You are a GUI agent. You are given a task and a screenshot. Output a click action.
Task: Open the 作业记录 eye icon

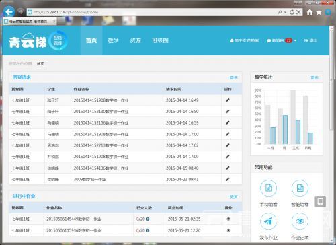pos(300,221)
